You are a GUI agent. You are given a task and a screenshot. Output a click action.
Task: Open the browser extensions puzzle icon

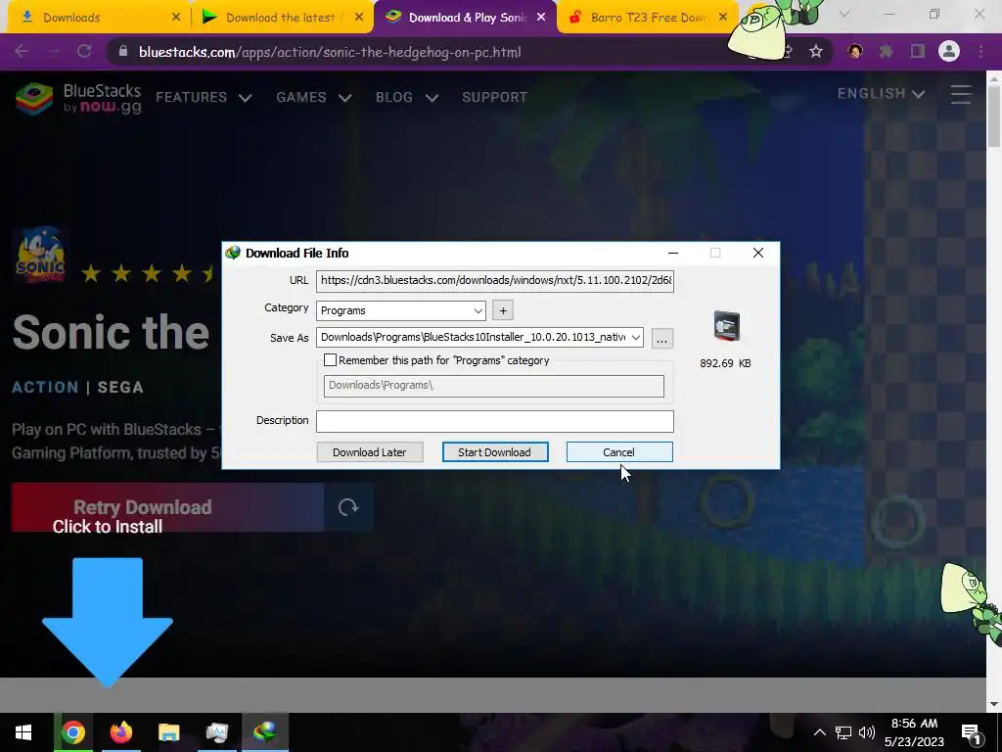coord(887,52)
